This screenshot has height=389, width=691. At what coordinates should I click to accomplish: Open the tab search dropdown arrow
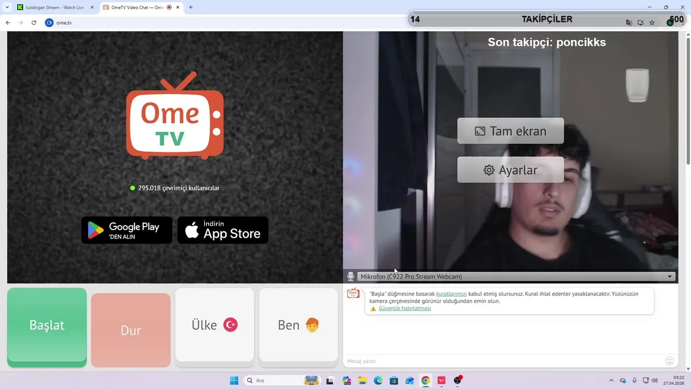coord(6,8)
